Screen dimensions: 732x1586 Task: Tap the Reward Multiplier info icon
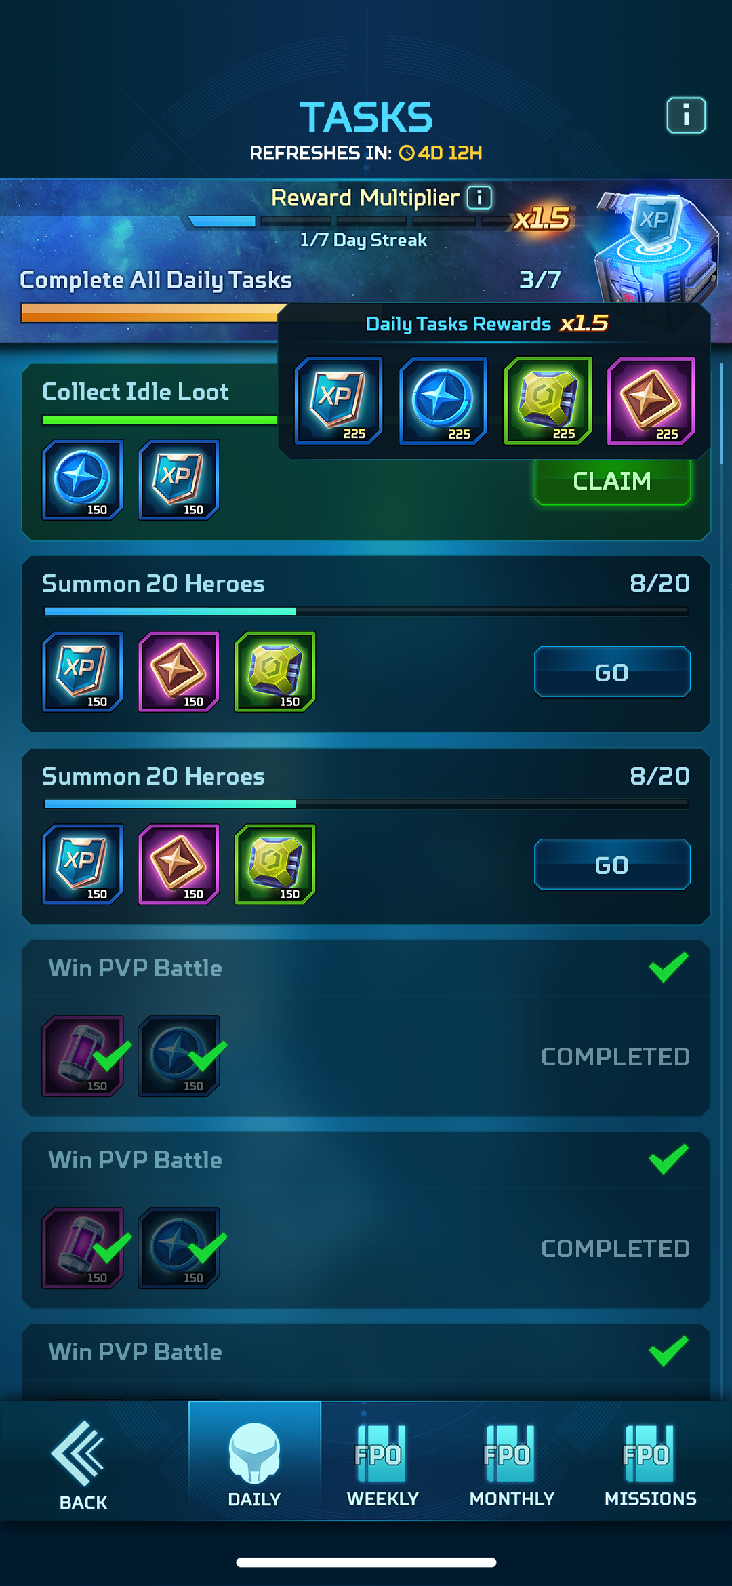point(480,198)
